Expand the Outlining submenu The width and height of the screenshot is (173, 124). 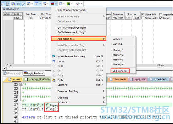[x=78, y=98]
